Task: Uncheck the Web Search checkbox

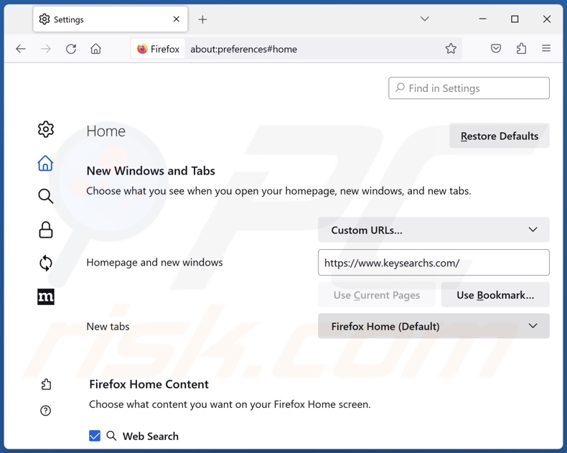Action: click(95, 436)
